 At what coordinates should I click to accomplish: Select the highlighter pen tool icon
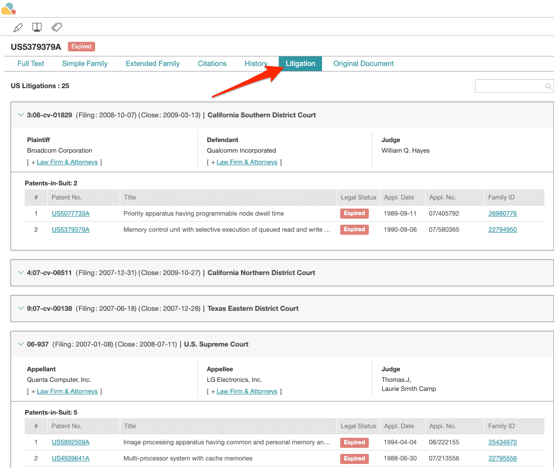(18, 27)
